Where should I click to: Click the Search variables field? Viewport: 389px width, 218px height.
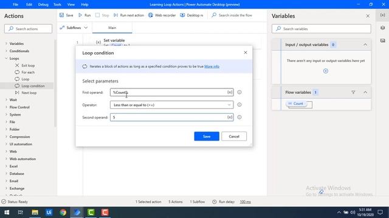tap(322, 28)
